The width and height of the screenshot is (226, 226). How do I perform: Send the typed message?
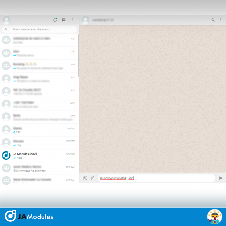(221, 178)
